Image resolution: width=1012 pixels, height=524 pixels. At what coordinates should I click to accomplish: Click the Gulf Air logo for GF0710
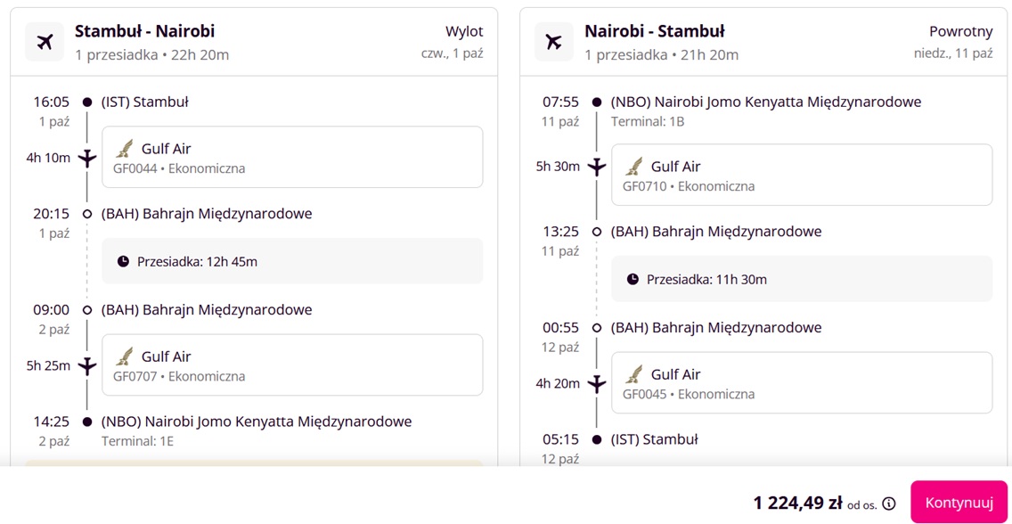[x=633, y=167]
